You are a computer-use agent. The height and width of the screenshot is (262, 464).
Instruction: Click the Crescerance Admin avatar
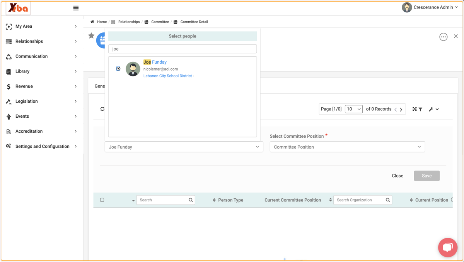pos(407,7)
